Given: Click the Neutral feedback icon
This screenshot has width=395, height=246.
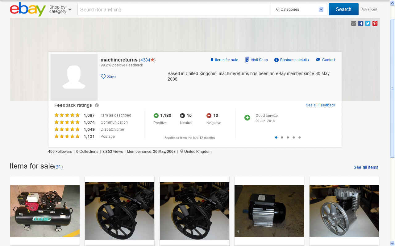Looking at the screenshot, I should click(182, 116).
